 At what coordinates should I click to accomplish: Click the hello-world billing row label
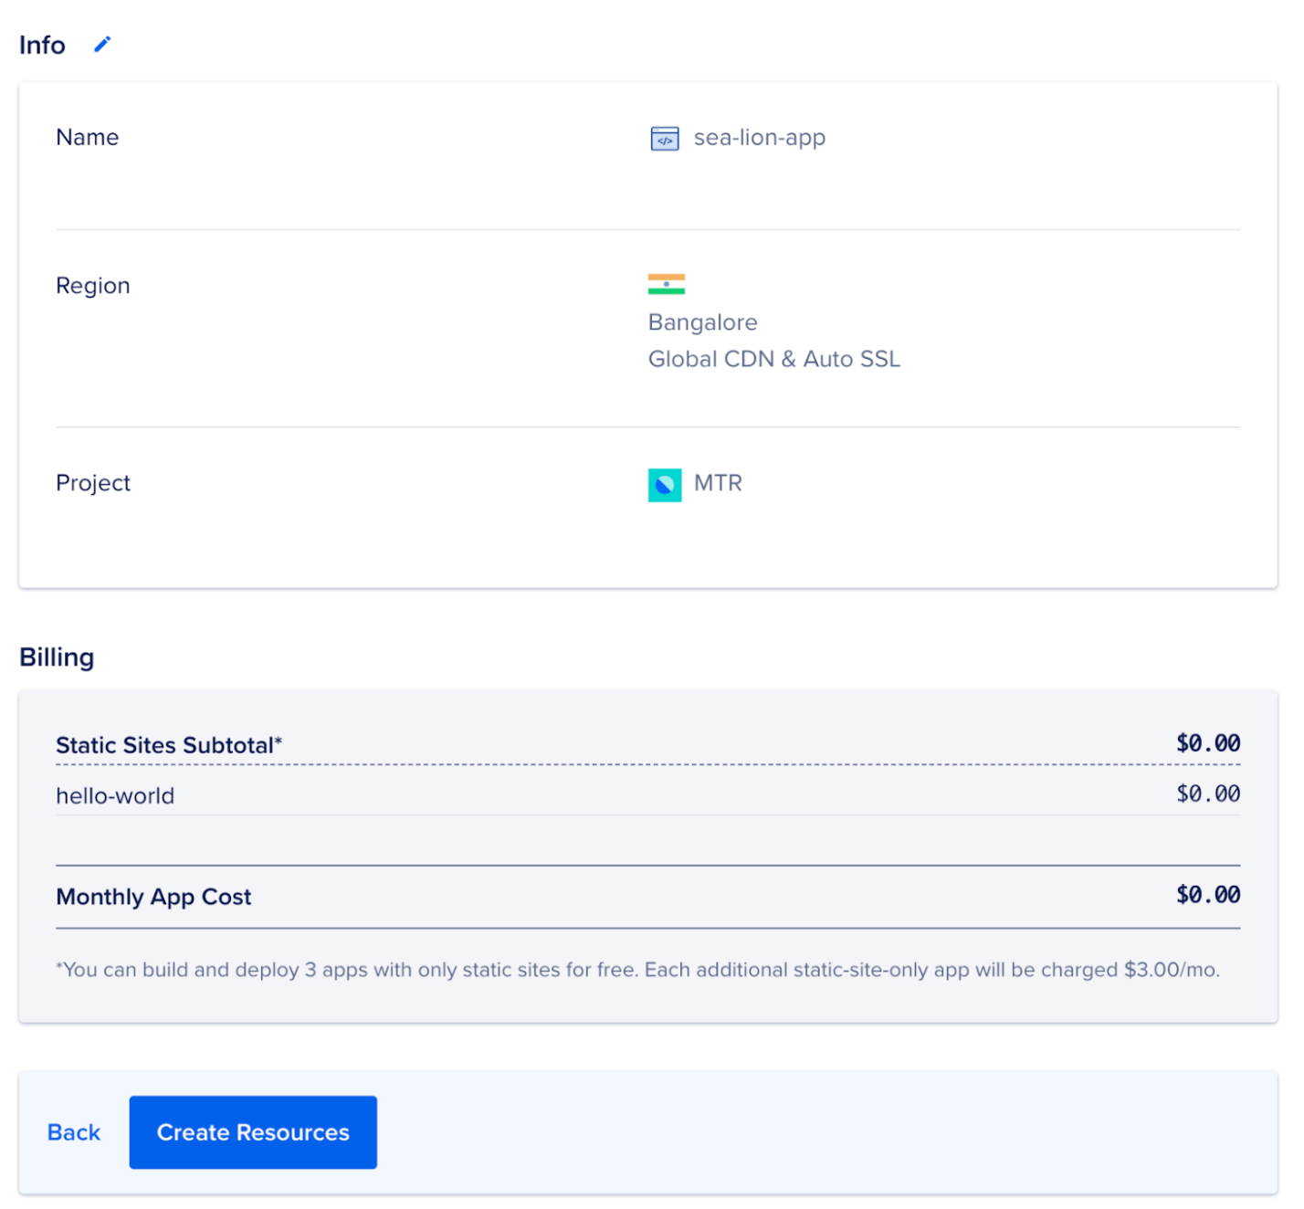click(x=115, y=795)
